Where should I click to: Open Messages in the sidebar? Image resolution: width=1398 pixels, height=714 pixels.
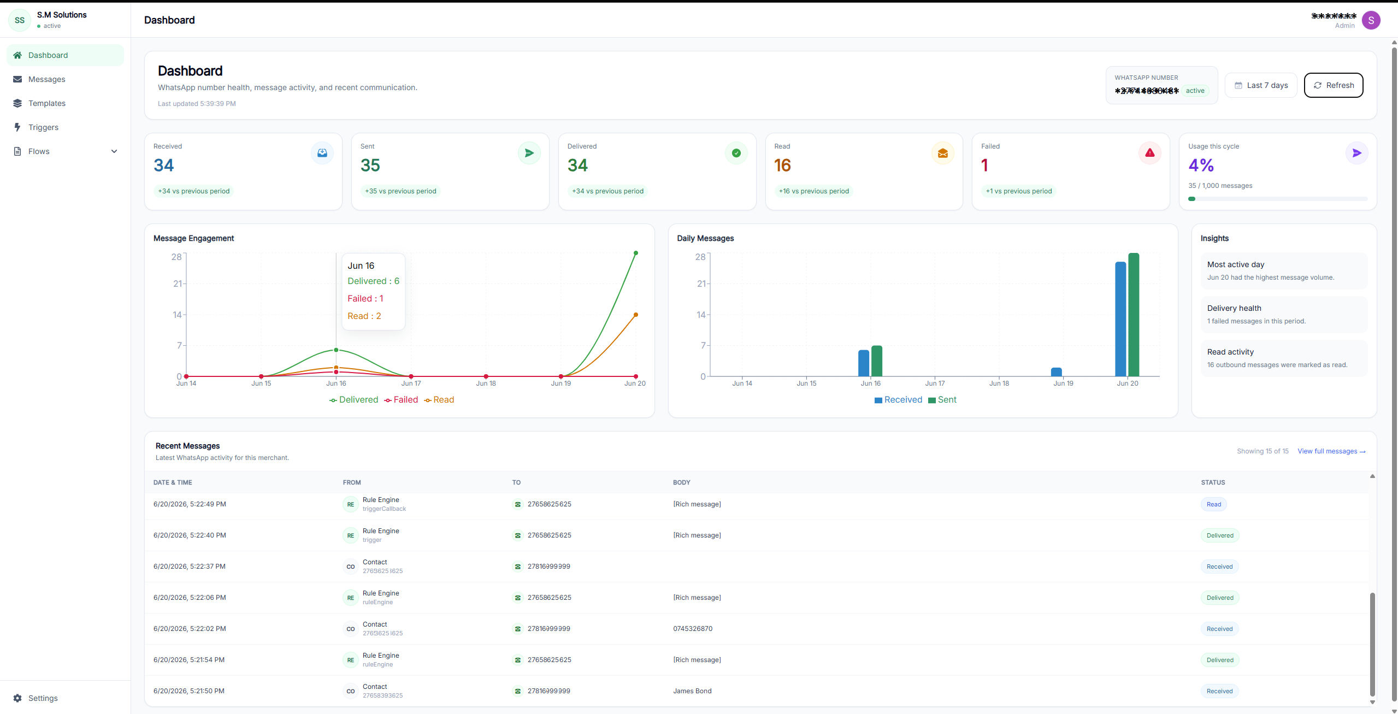(65, 79)
